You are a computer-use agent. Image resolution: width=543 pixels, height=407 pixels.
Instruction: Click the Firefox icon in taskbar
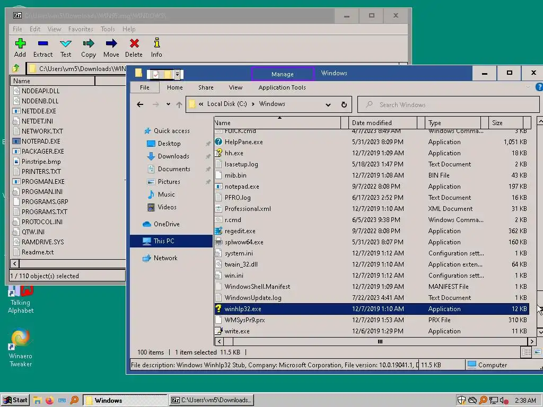[49, 401]
